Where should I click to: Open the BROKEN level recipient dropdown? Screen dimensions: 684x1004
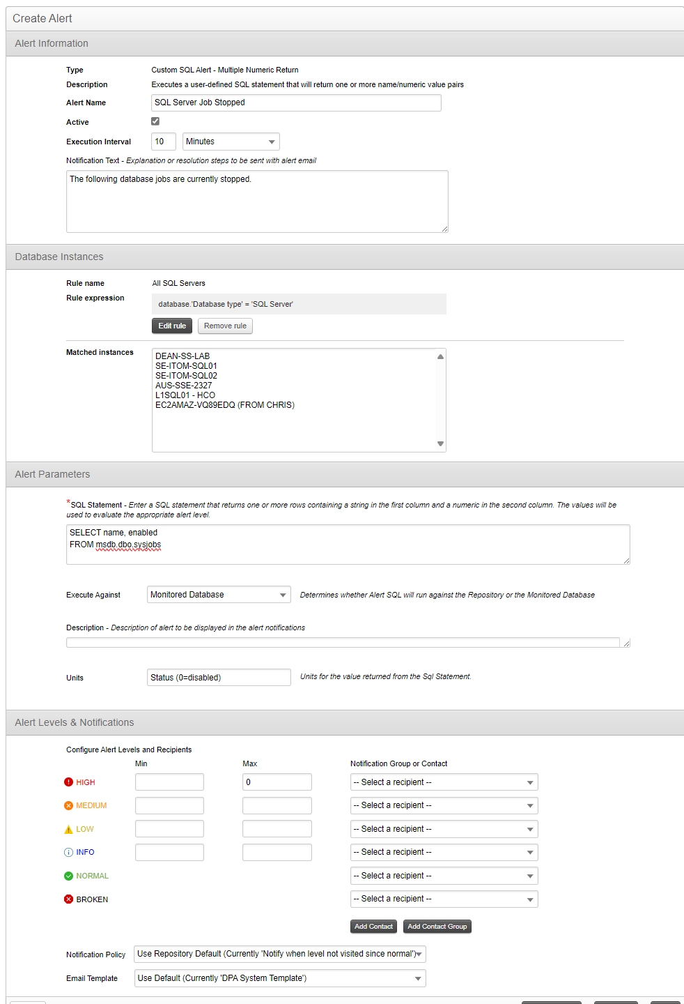[x=444, y=899]
